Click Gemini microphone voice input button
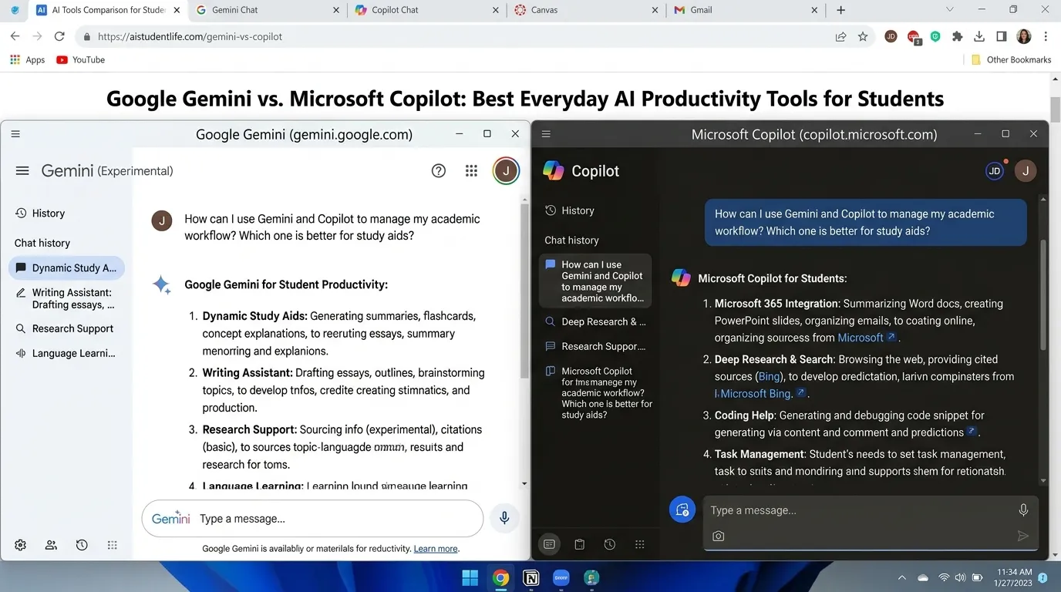The image size is (1061, 592). 504,518
